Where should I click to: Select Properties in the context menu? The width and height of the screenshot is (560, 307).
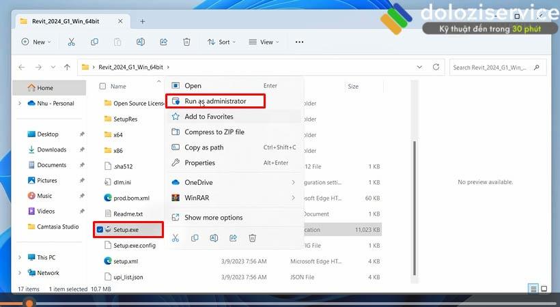(x=199, y=162)
